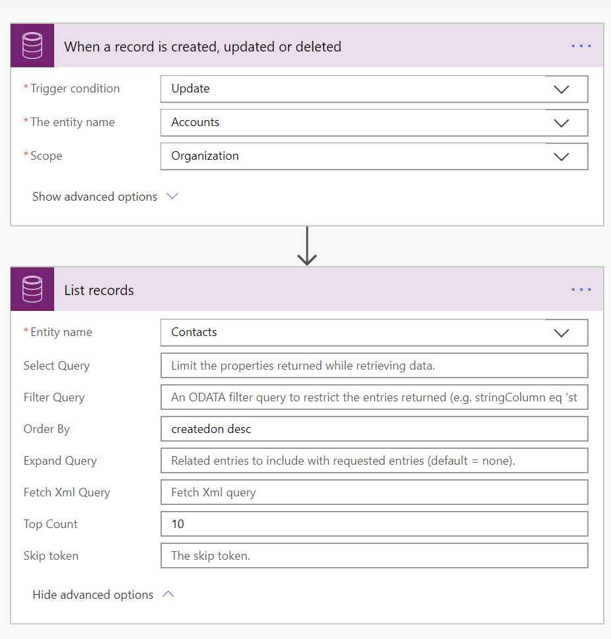Open the Entity name dropdown showing Contacts
This screenshot has width=611, height=639.
[x=374, y=333]
